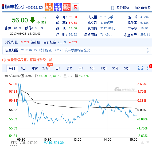The image size is (152, 146).
Task: Click the L2 标准 blue icon
Action: point(58,7)
